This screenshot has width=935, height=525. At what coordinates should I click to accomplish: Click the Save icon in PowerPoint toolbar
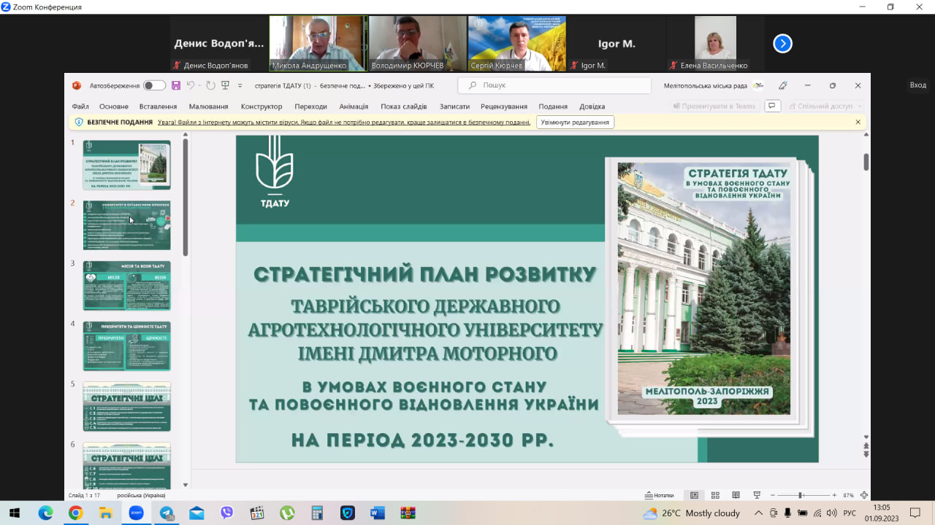point(176,85)
